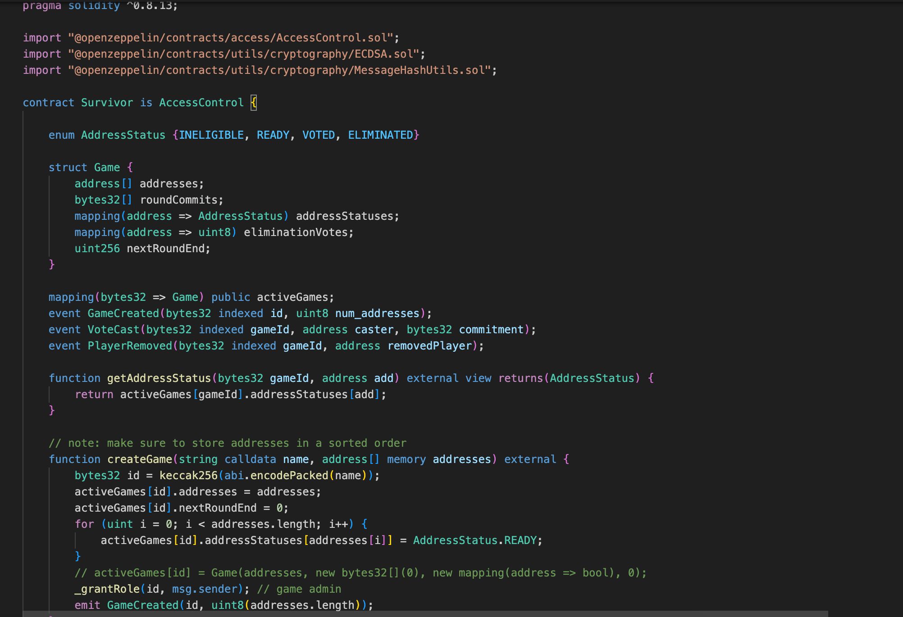Click the return keyword in getAddressStatus body
This screenshot has height=617, width=903.
click(94, 395)
